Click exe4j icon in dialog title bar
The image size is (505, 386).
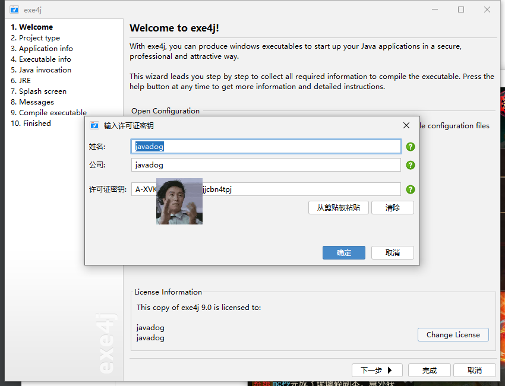click(x=94, y=125)
